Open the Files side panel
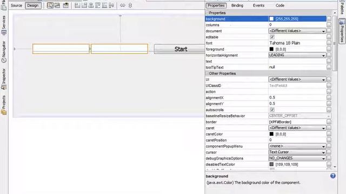Screen dimensions: 346x194 [x=4, y=5]
